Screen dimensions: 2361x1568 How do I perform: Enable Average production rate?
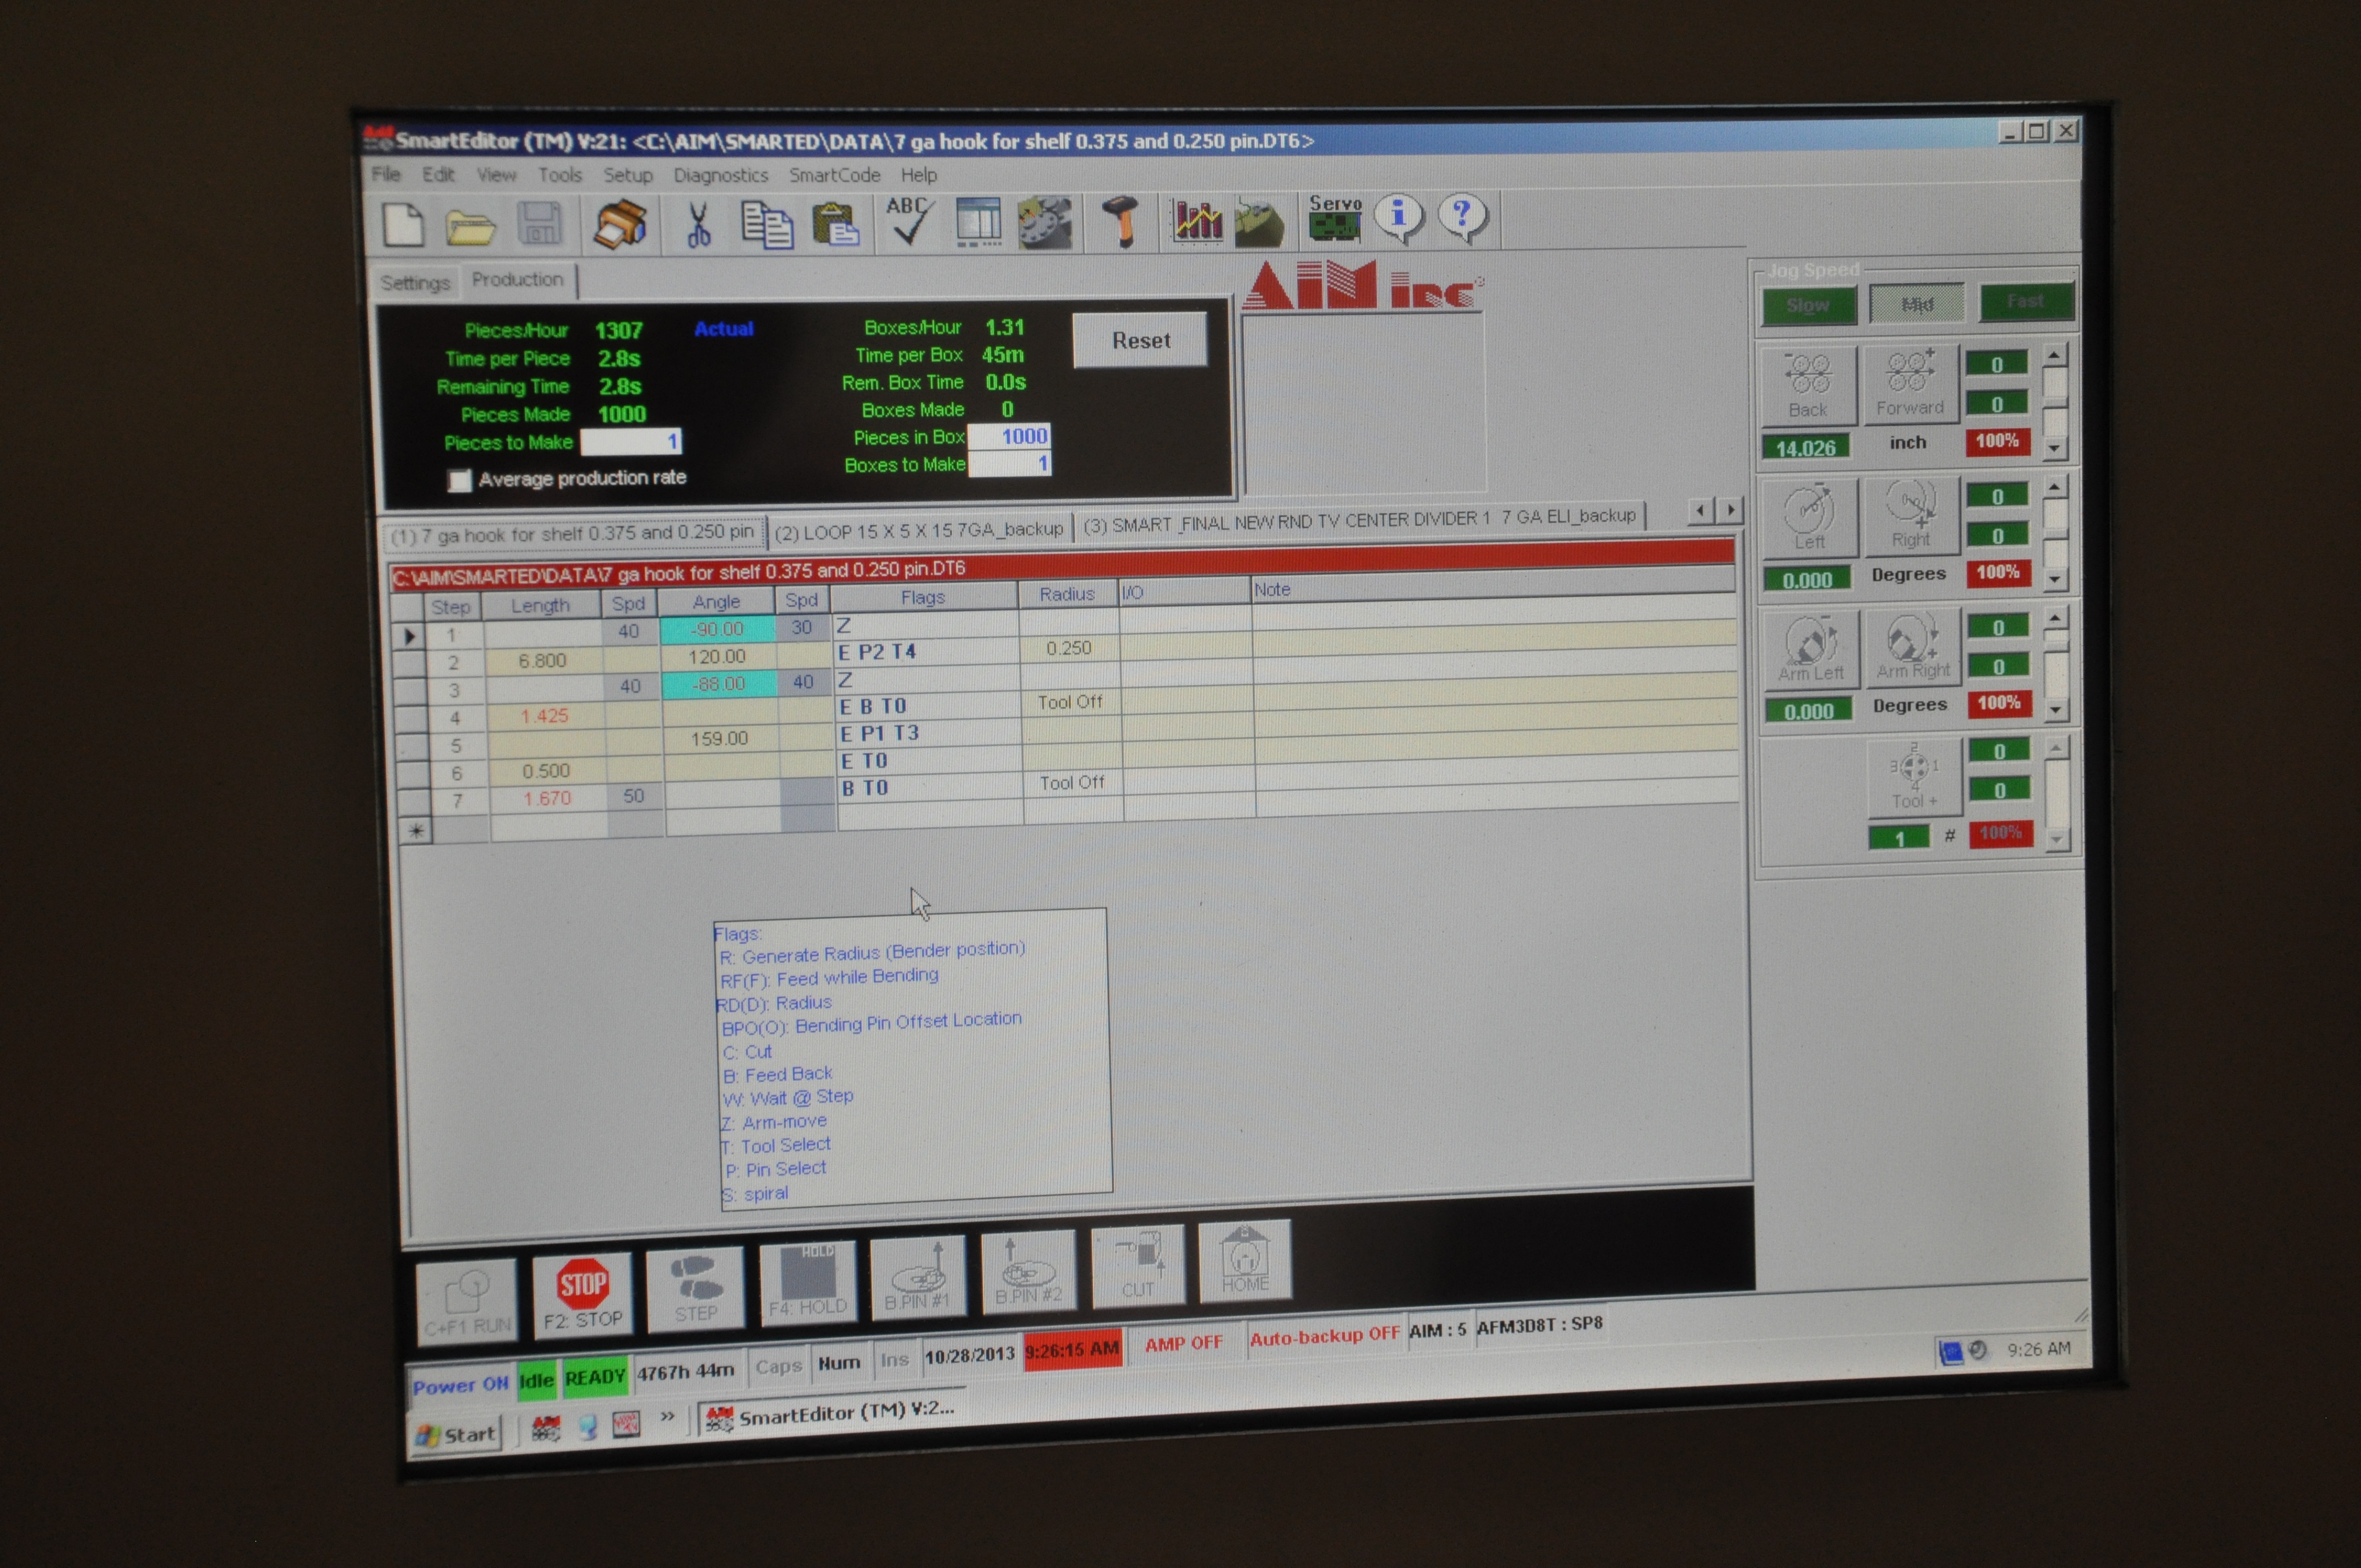coord(460,480)
